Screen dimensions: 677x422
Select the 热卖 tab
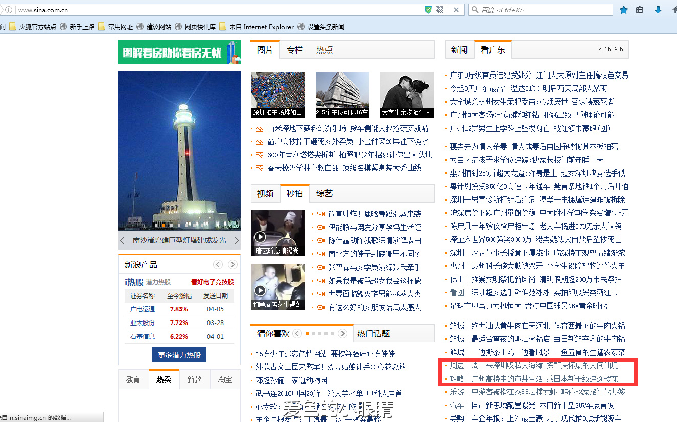[x=164, y=379]
